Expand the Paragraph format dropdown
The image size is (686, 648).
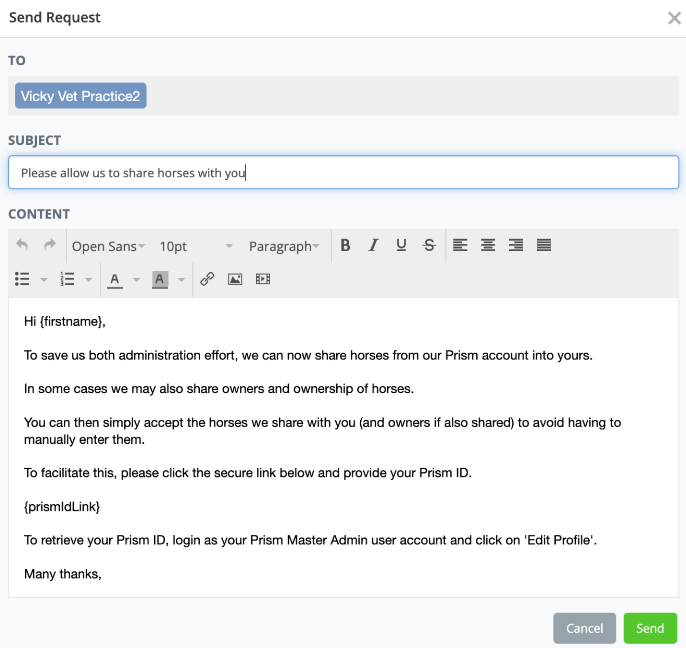point(284,246)
